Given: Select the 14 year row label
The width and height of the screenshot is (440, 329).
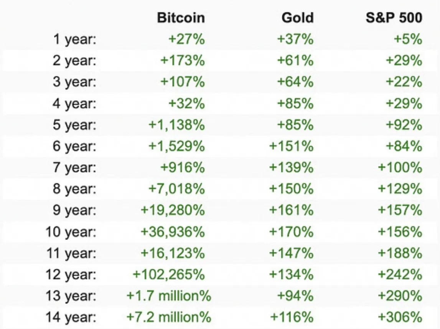Looking at the screenshot, I should pos(71,318).
